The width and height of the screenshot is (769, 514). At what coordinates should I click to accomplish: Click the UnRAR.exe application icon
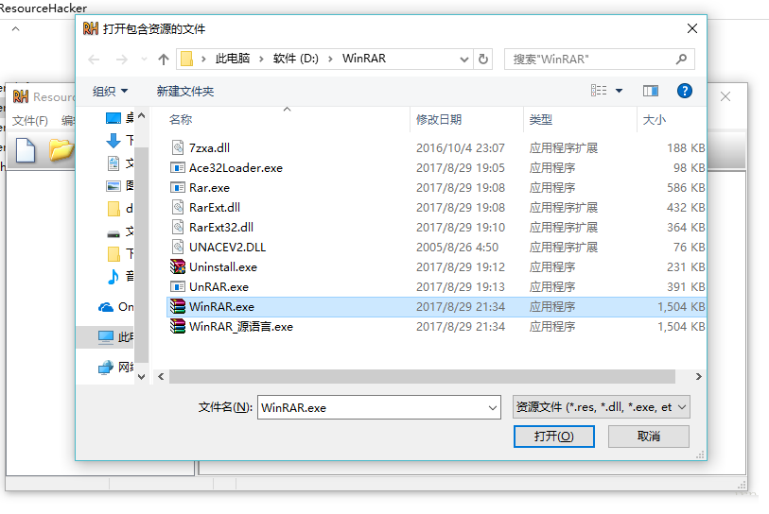pyautogui.click(x=178, y=286)
